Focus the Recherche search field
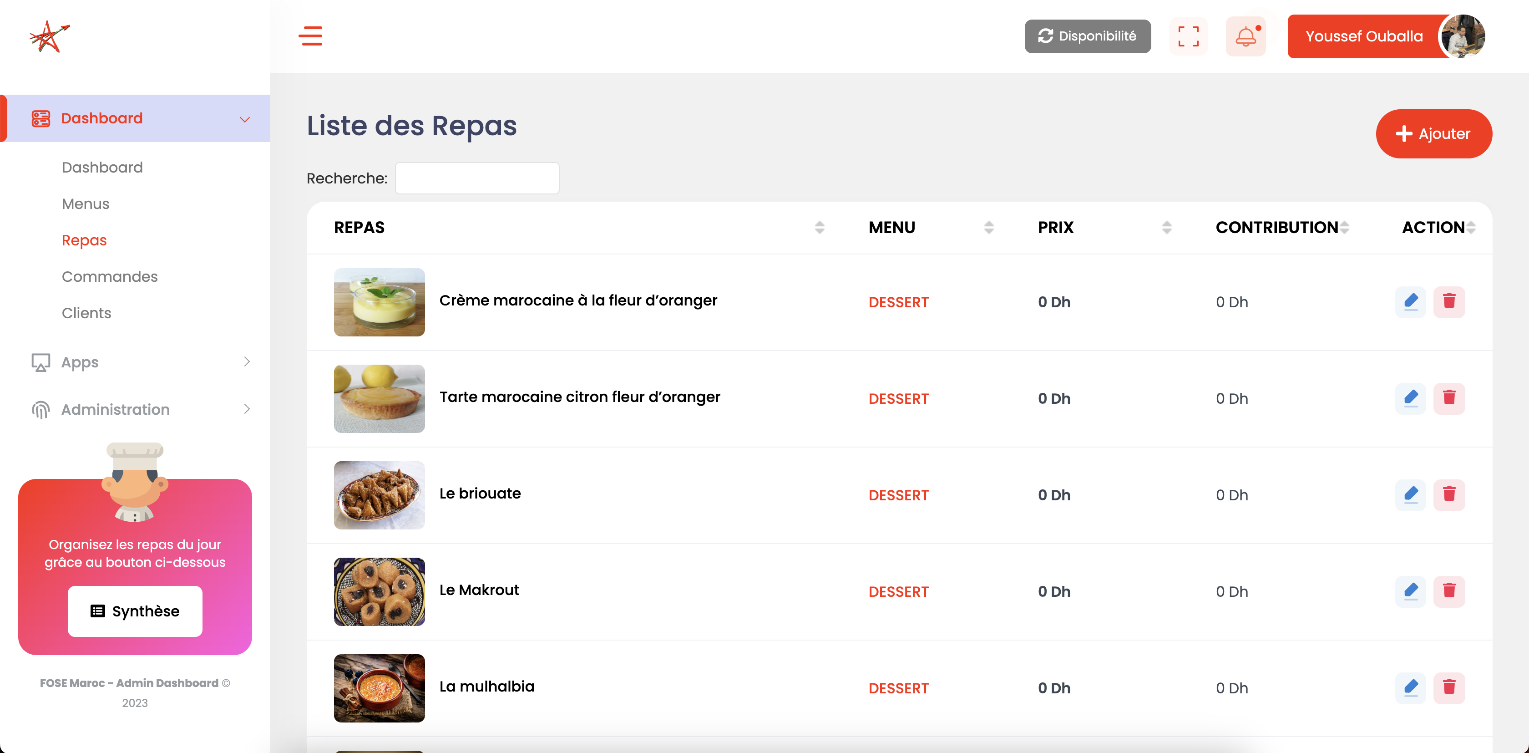Screen dimensions: 1529x753 477,178
